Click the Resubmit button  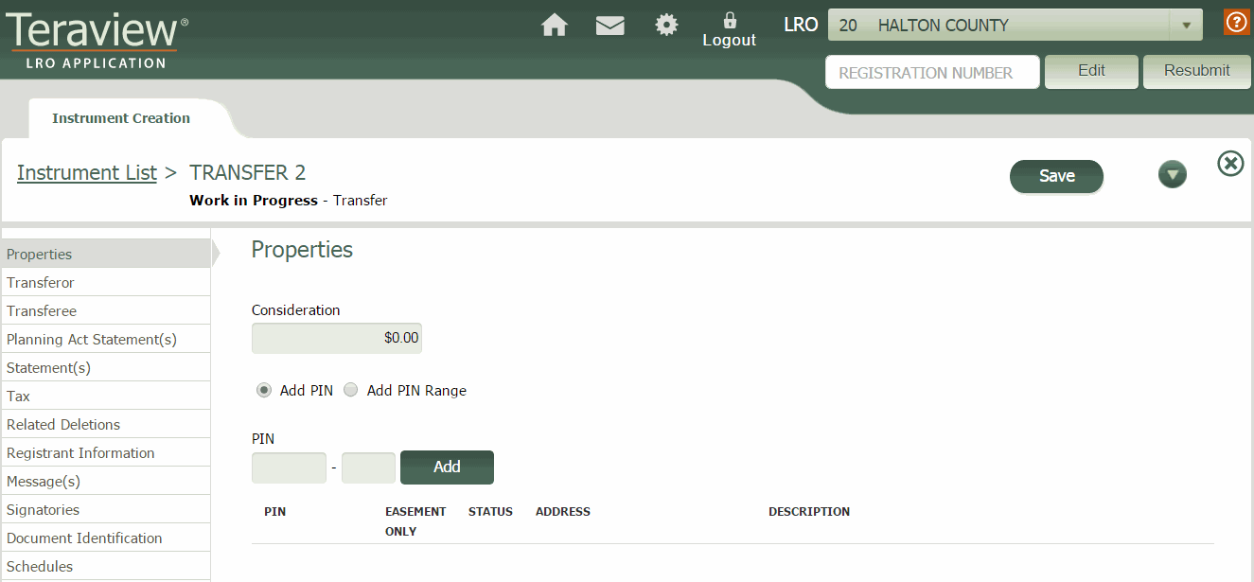point(1196,71)
